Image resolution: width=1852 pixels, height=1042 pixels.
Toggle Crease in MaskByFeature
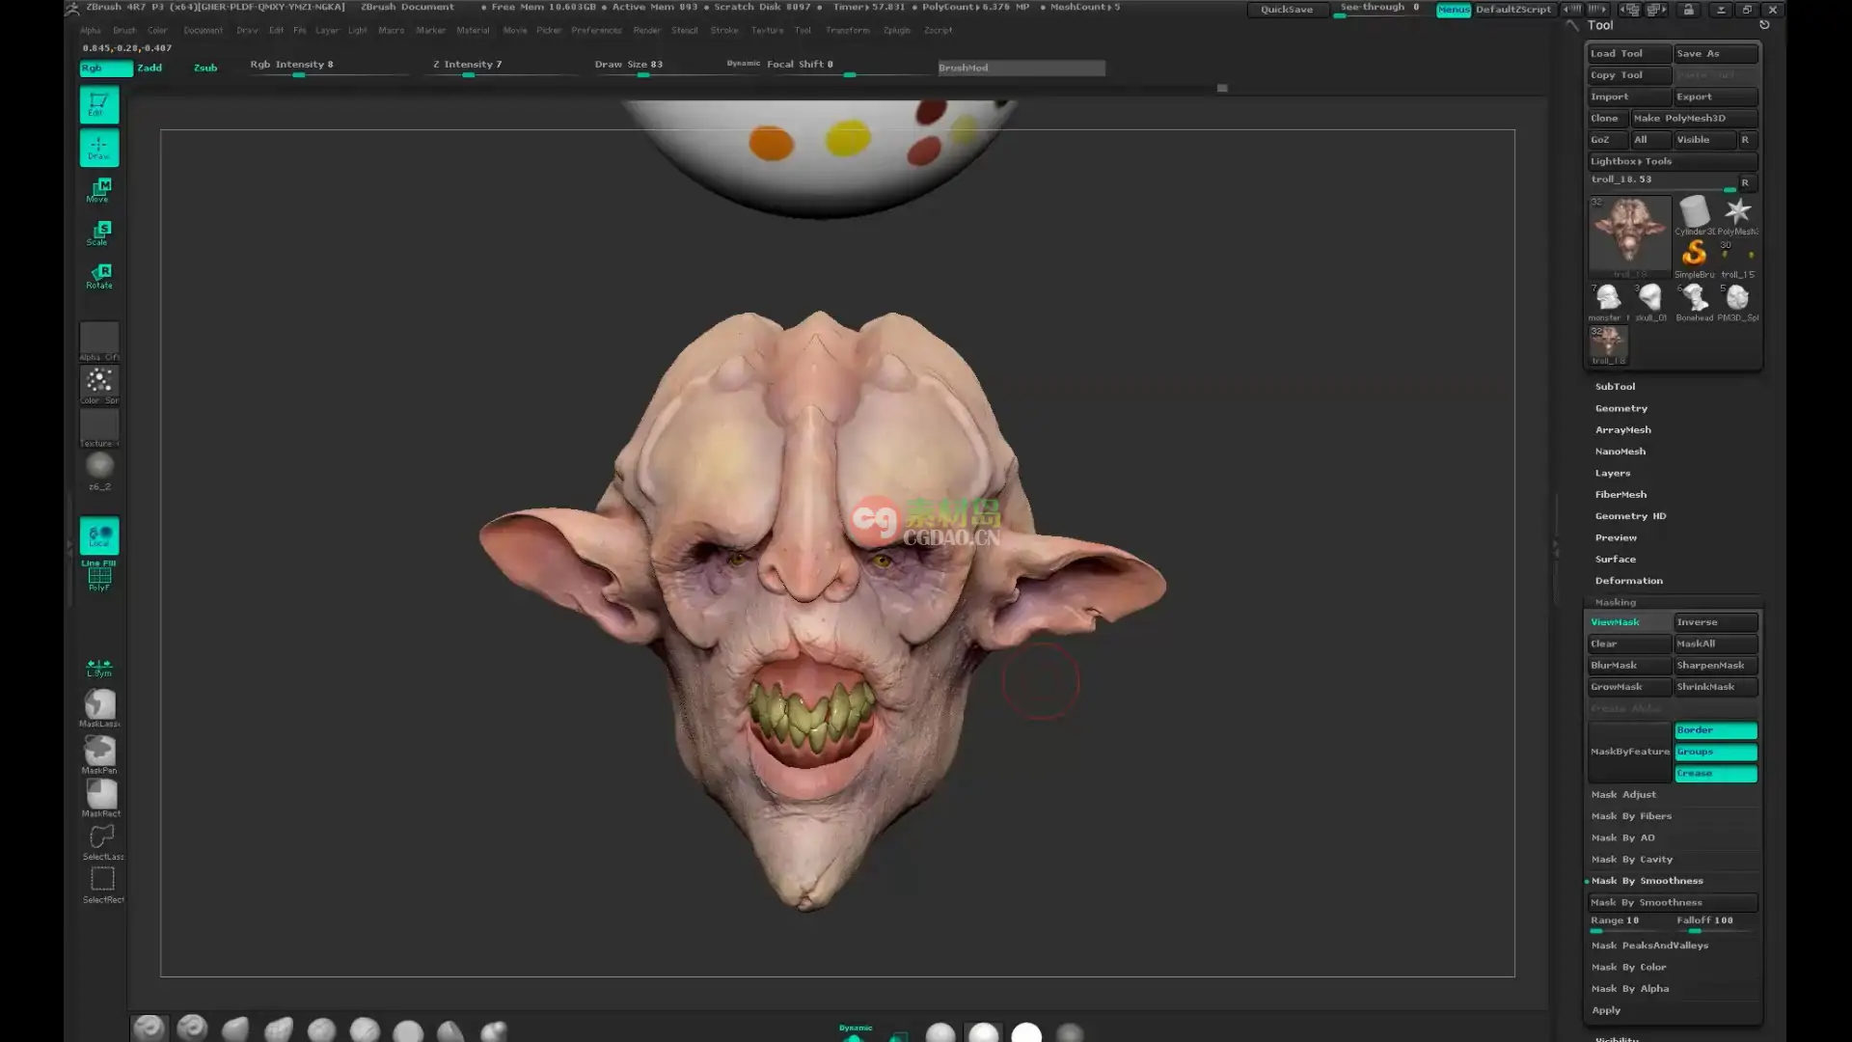point(1715,774)
